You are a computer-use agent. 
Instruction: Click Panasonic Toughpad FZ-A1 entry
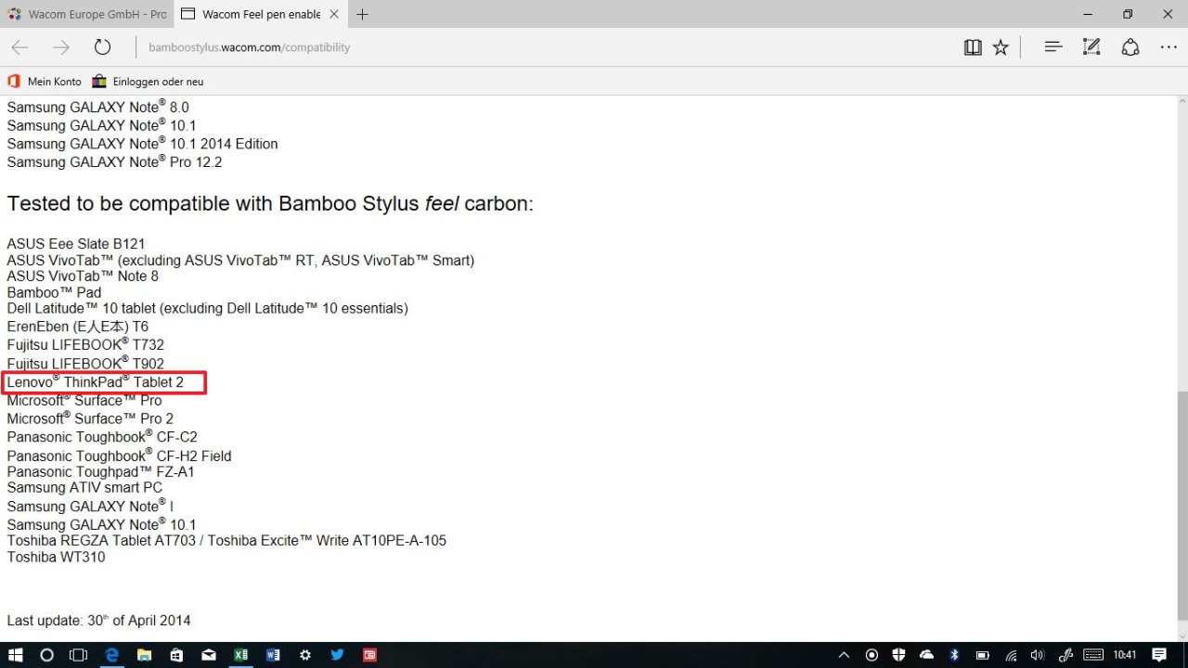(x=101, y=471)
